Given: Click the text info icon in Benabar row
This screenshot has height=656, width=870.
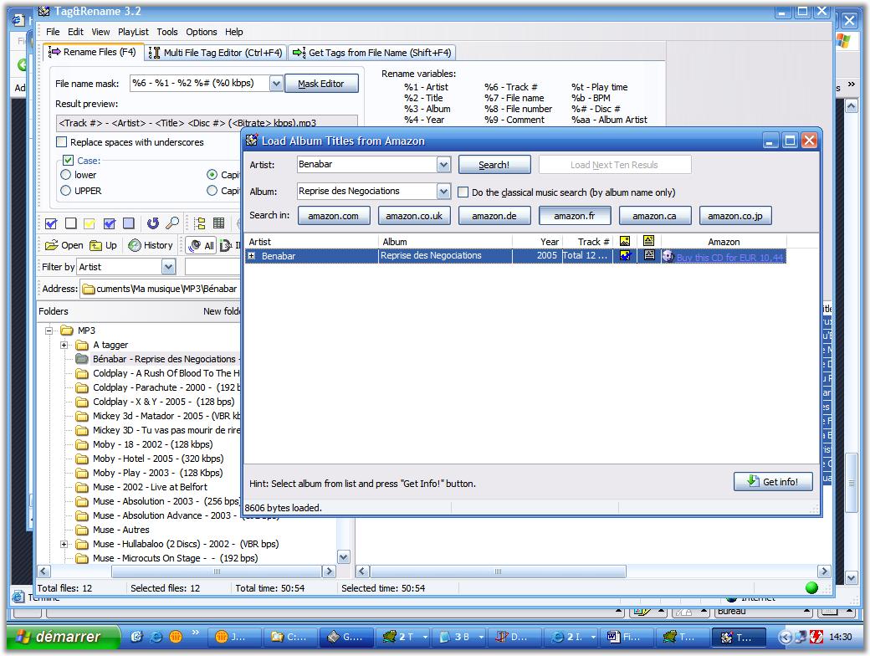Looking at the screenshot, I should pyautogui.click(x=648, y=255).
